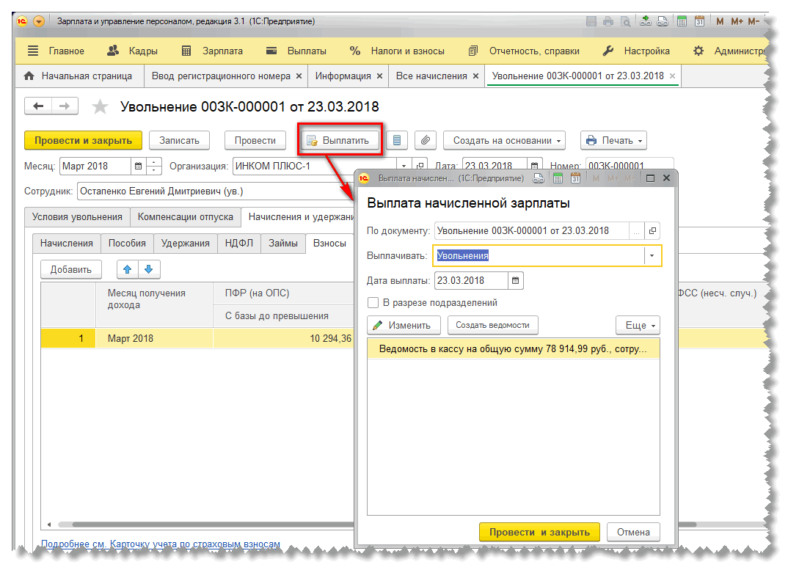Click the left arrow of horizontal scrollbar

(48, 525)
